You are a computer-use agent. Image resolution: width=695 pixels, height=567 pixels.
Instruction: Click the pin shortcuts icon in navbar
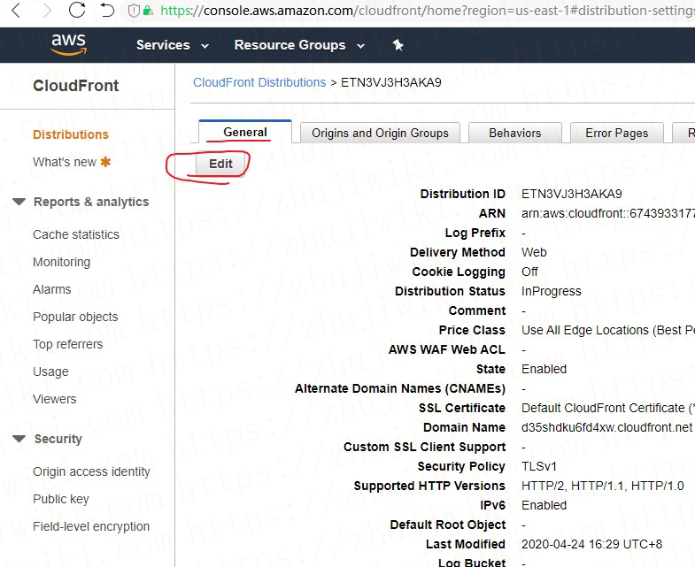(x=398, y=45)
